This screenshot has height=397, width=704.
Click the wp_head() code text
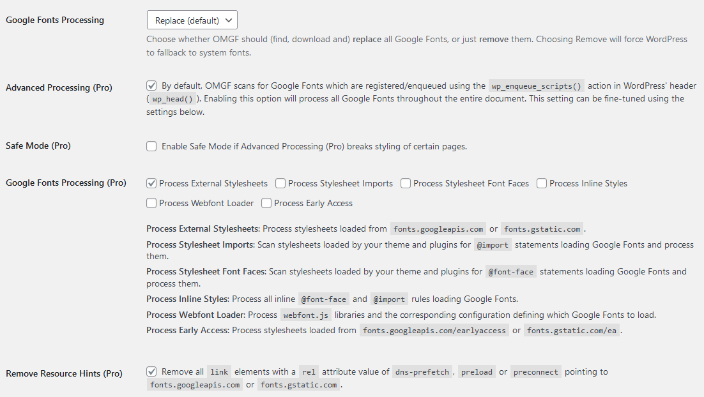(172, 99)
